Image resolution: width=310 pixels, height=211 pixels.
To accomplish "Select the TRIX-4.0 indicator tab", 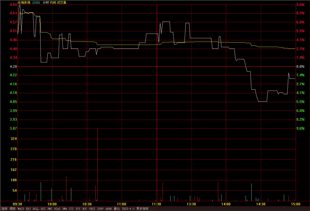I will pos(128,209).
